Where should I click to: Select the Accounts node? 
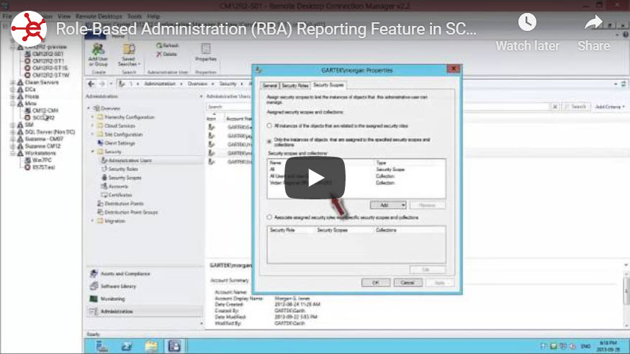tap(118, 186)
